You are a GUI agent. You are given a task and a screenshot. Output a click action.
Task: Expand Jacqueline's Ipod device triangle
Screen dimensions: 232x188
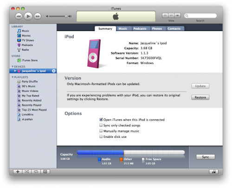(15, 71)
